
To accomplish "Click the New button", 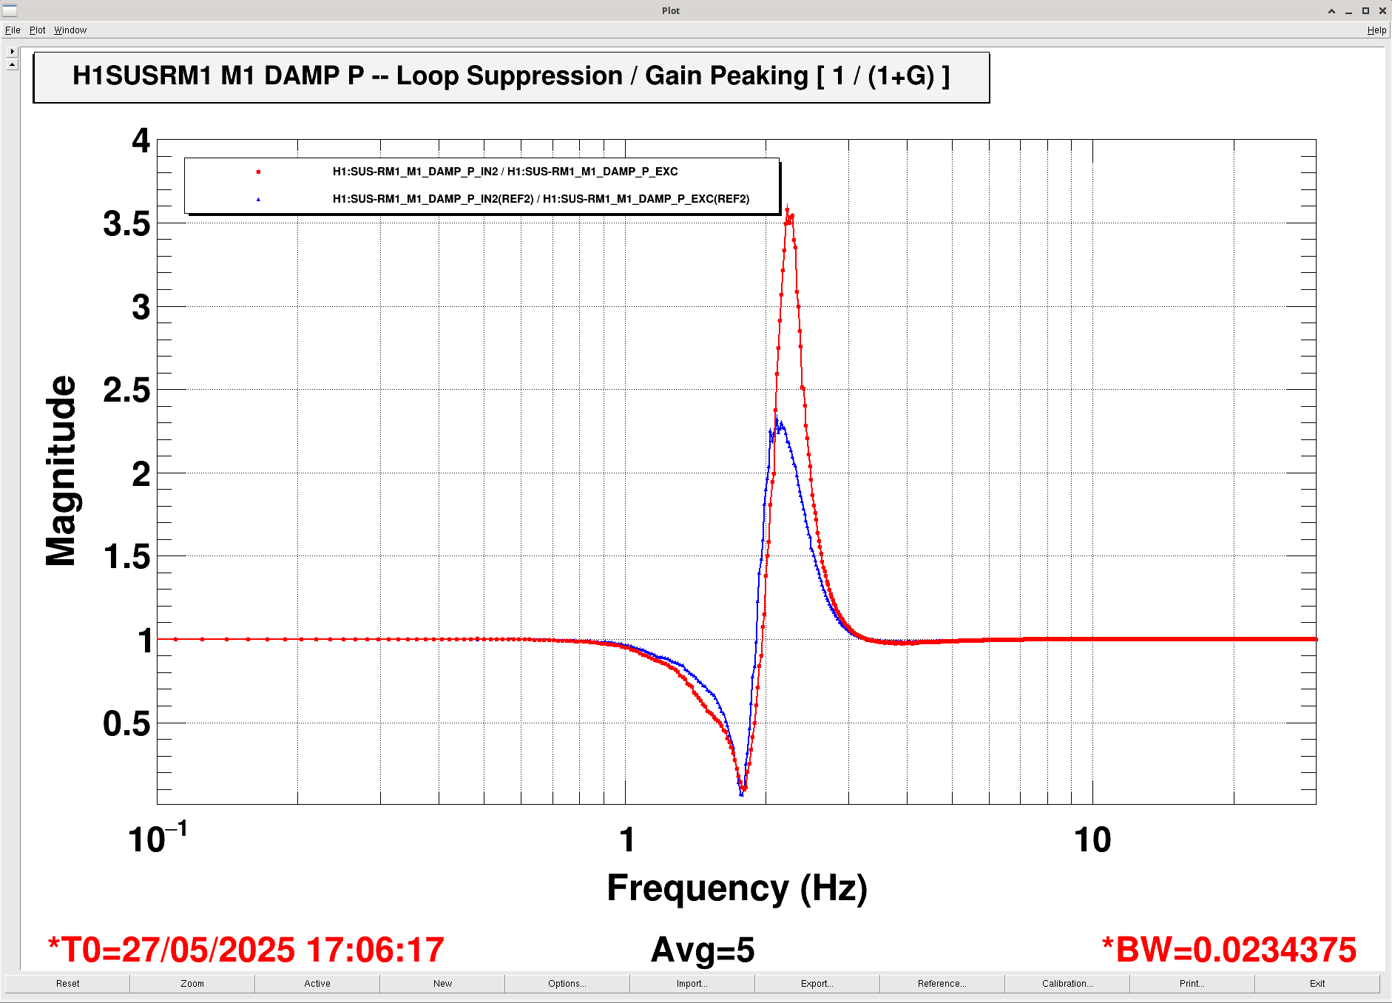I will click(442, 984).
